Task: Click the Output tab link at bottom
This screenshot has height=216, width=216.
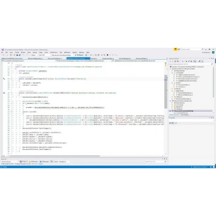Action: 40,164
